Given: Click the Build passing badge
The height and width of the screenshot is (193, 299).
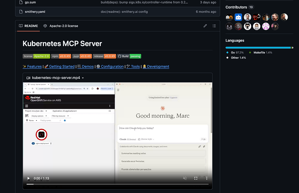Looking at the screenshot, I should 129,56.
